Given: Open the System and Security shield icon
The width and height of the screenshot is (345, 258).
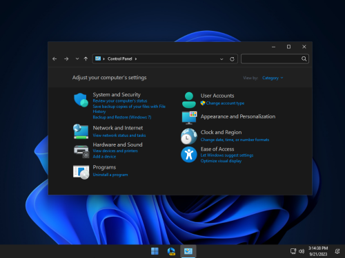Looking at the screenshot, I should click(81, 100).
